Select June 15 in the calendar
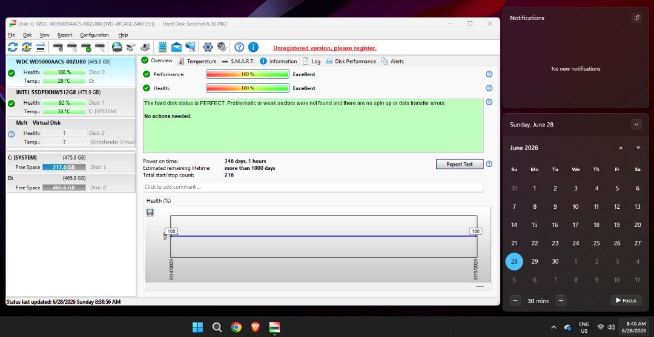This screenshot has height=337, width=654. pyautogui.click(x=534, y=225)
